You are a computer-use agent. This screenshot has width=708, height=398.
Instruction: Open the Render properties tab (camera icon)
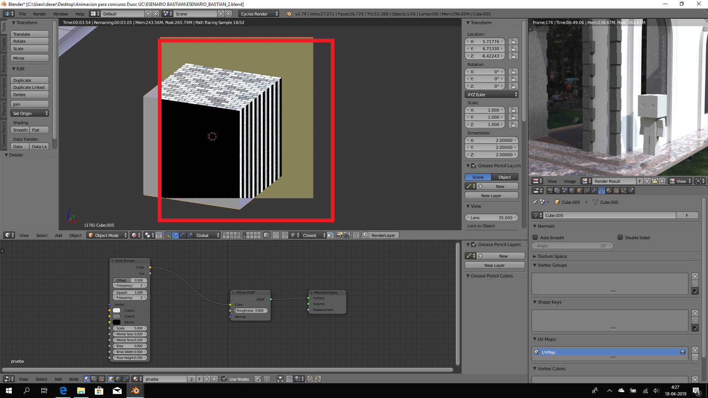[550, 191]
